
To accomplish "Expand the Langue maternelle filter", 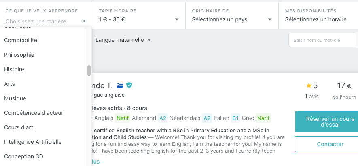I will (x=123, y=40).
